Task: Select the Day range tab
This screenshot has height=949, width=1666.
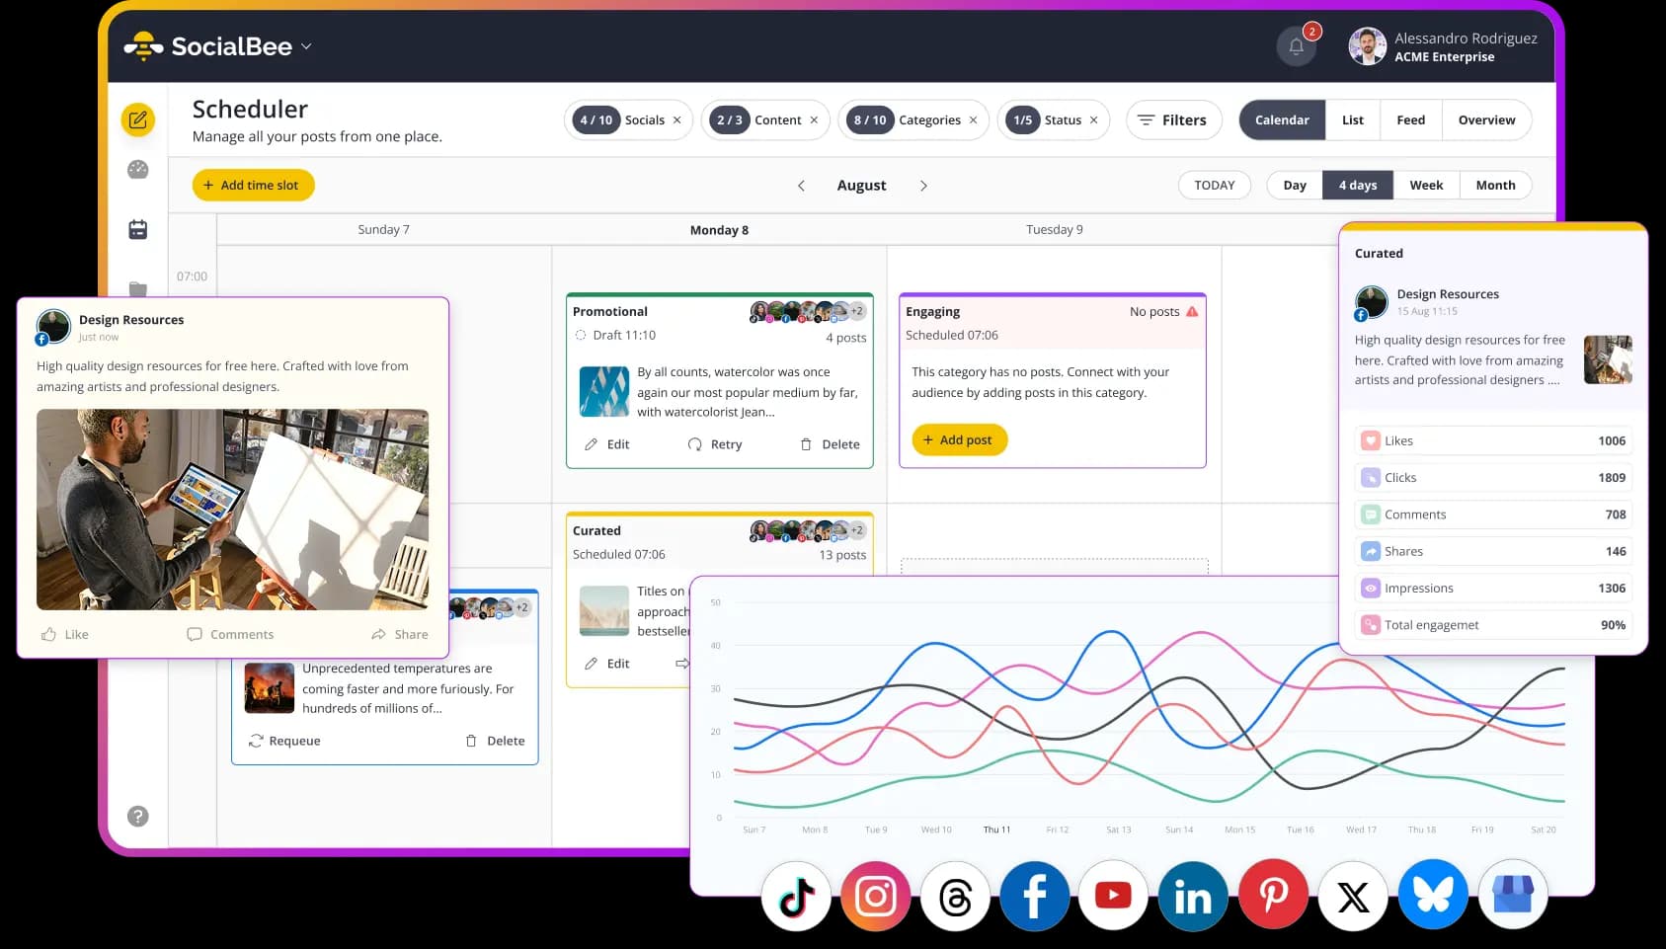Action: pyautogui.click(x=1295, y=186)
